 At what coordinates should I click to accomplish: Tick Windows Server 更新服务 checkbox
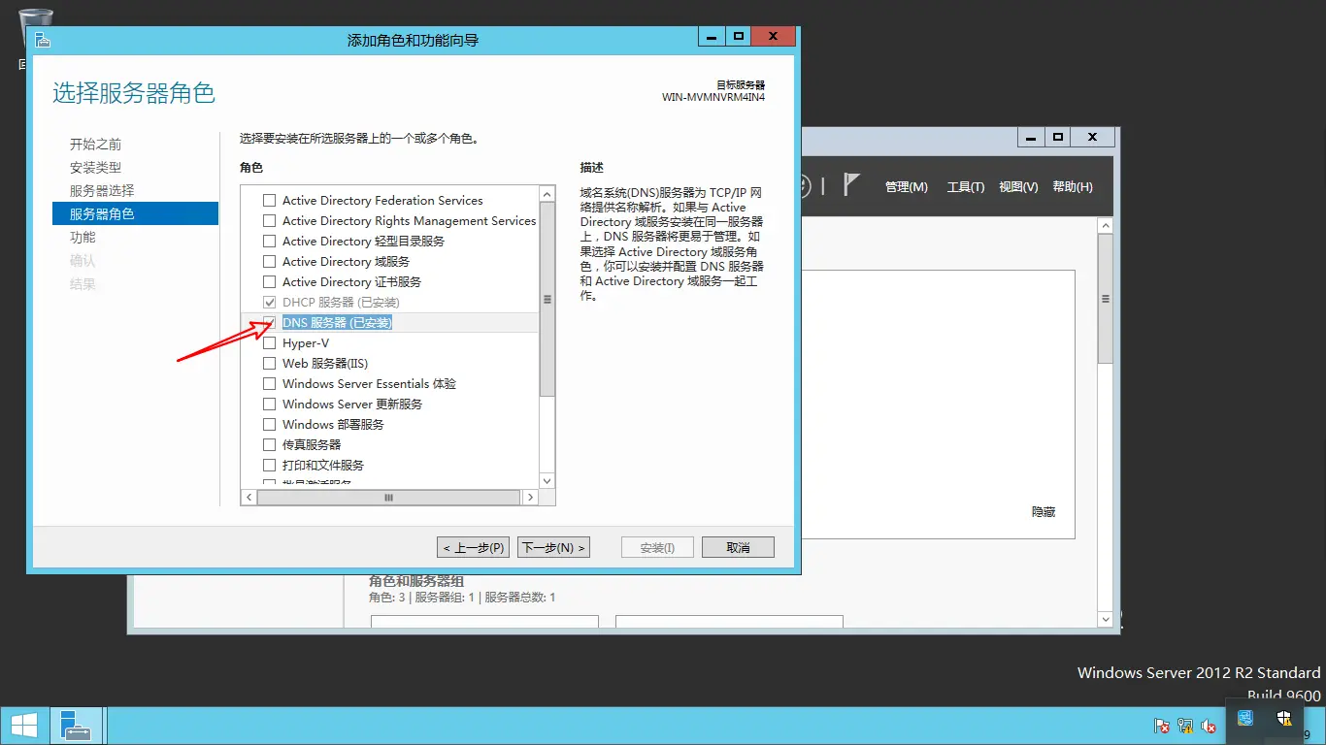pyautogui.click(x=270, y=405)
